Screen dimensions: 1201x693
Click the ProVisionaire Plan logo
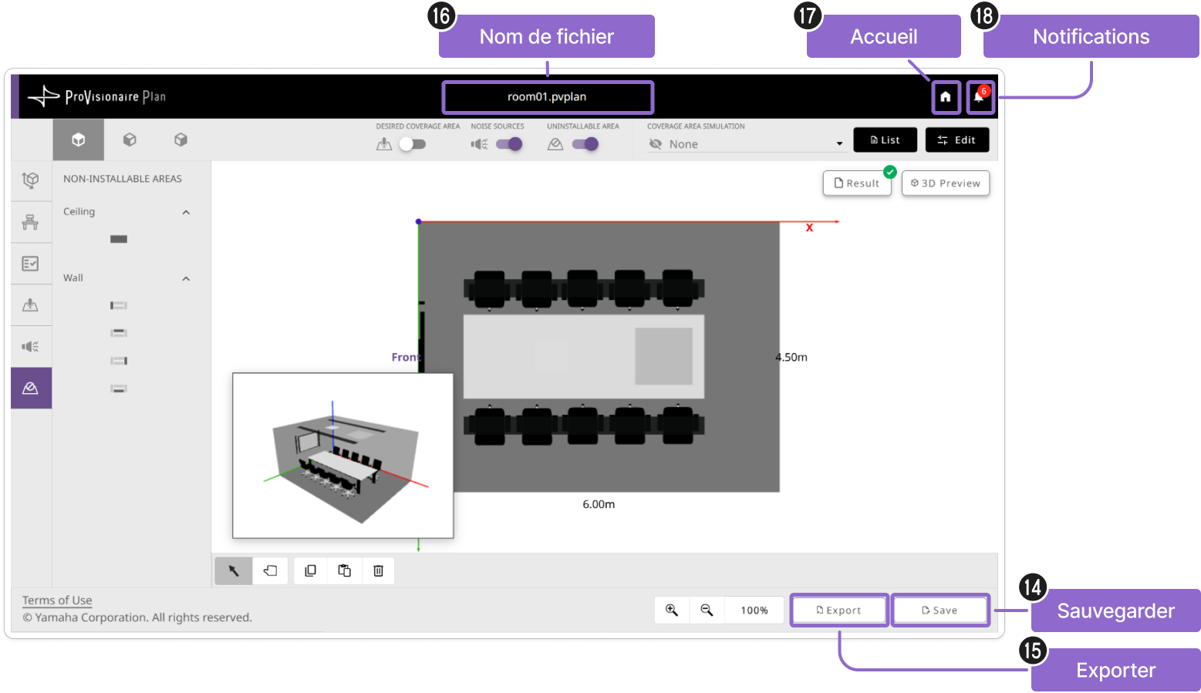click(97, 96)
